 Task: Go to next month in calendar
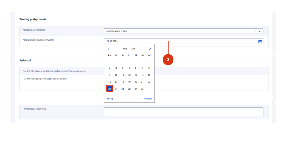[150, 49]
